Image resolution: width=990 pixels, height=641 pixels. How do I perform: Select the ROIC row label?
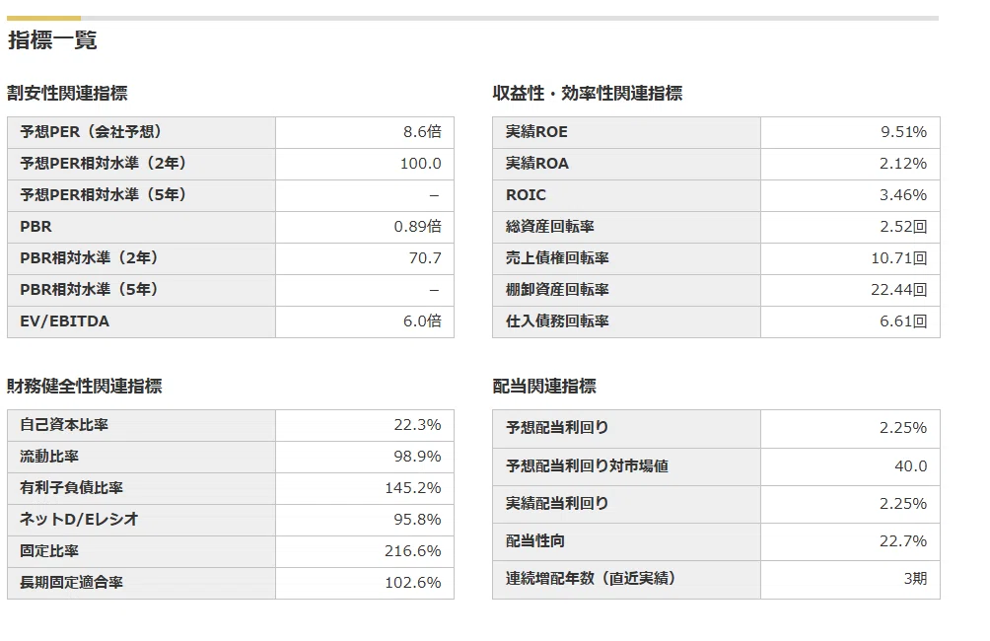coord(526,195)
